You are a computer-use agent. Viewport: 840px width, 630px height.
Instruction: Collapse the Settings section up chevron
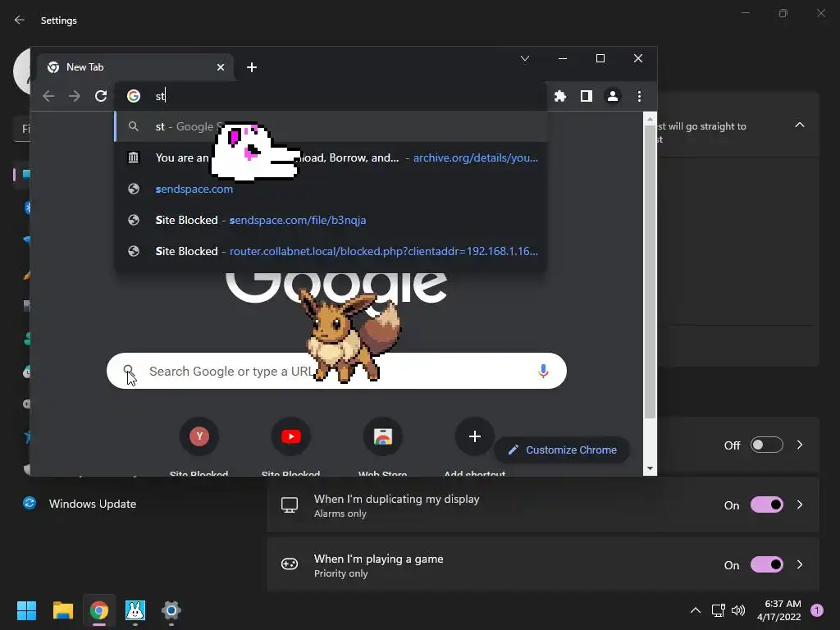pyautogui.click(x=800, y=125)
